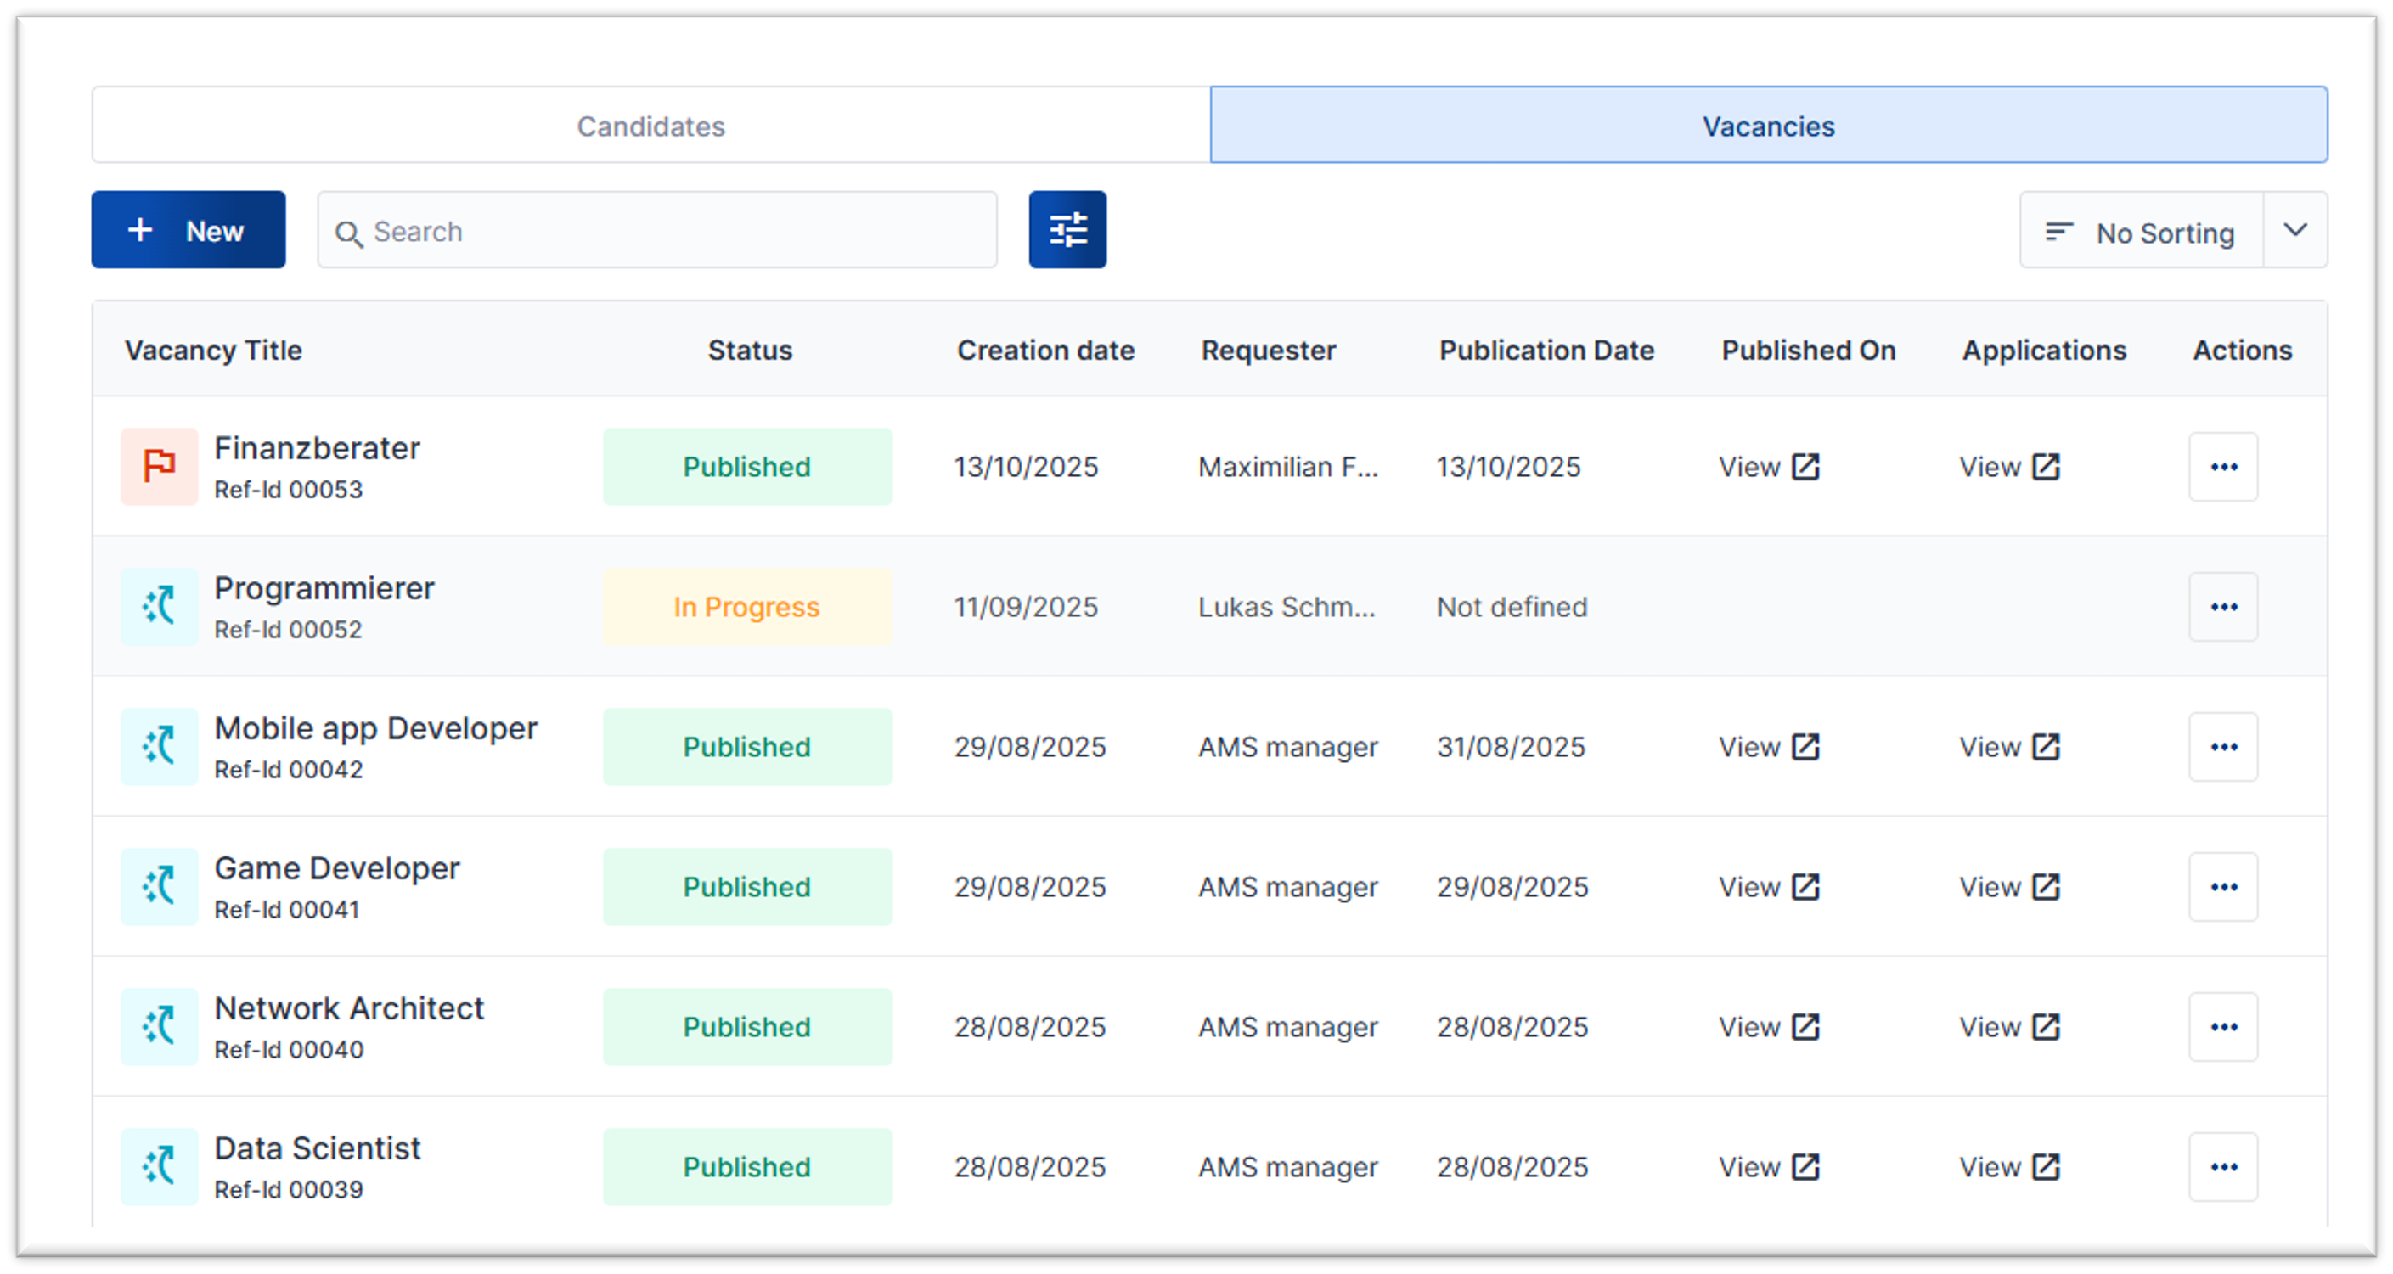This screenshot has width=2393, height=1274.
Task: Click the New button to create a vacancy
Action: coord(188,229)
